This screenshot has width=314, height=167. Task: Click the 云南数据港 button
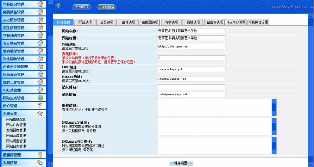[x=106, y=7]
